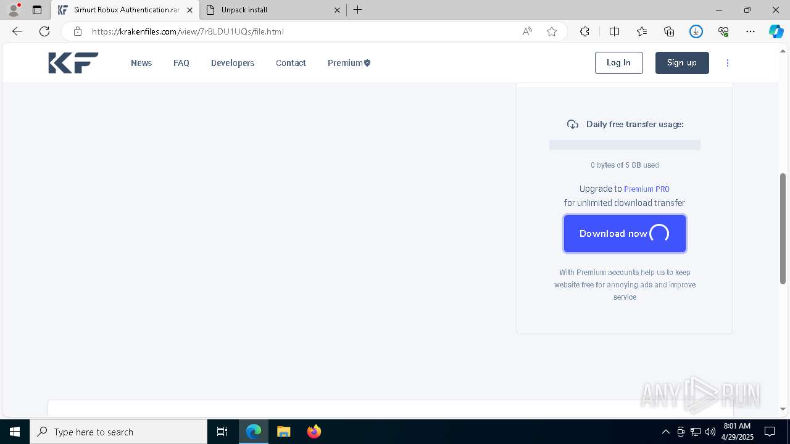Click the taskbar search box

(118, 432)
